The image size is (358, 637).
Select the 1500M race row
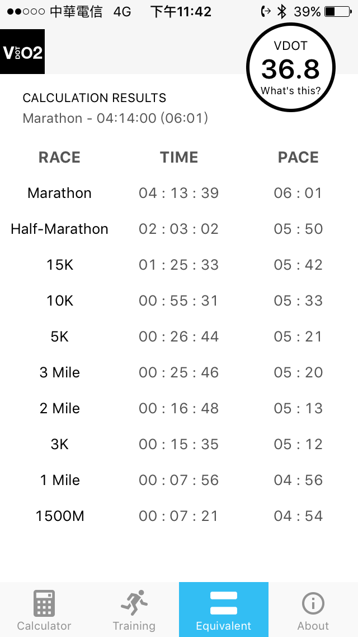(179, 516)
